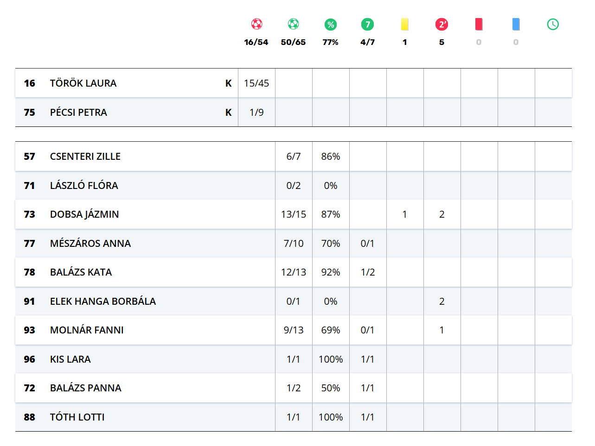595x446 pixels.
Task: Click Mészáros Anna's 70% efficiency cell
Action: [331, 244]
